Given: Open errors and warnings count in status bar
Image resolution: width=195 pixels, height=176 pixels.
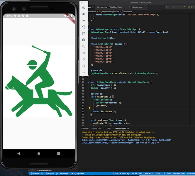Looking at the screenshot, I should tap(50, 174).
